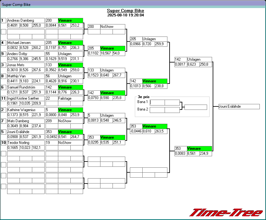Select the Failstage status for racer 22
This screenshot has height=220, width=266.
(x=70, y=98)
